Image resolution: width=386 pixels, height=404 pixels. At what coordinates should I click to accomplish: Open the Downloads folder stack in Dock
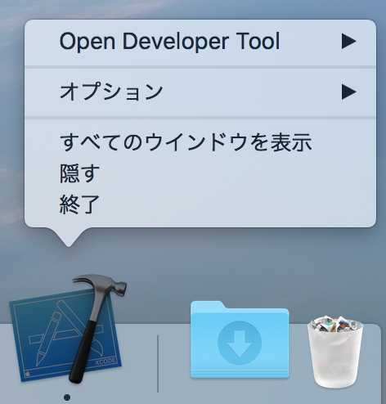pos(240,339)
